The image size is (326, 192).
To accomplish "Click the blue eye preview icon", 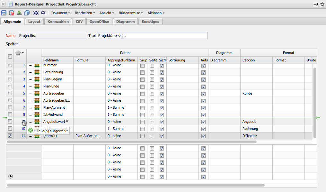I will pyautogui.click(x=36, y=13).
